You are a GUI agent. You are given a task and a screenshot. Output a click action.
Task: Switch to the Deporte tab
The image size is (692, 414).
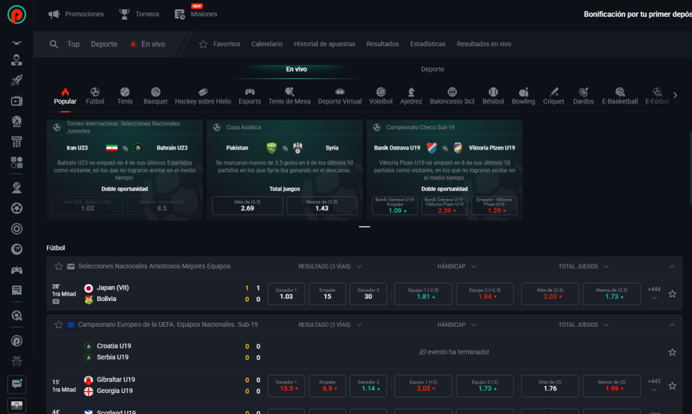coord(432,69)
